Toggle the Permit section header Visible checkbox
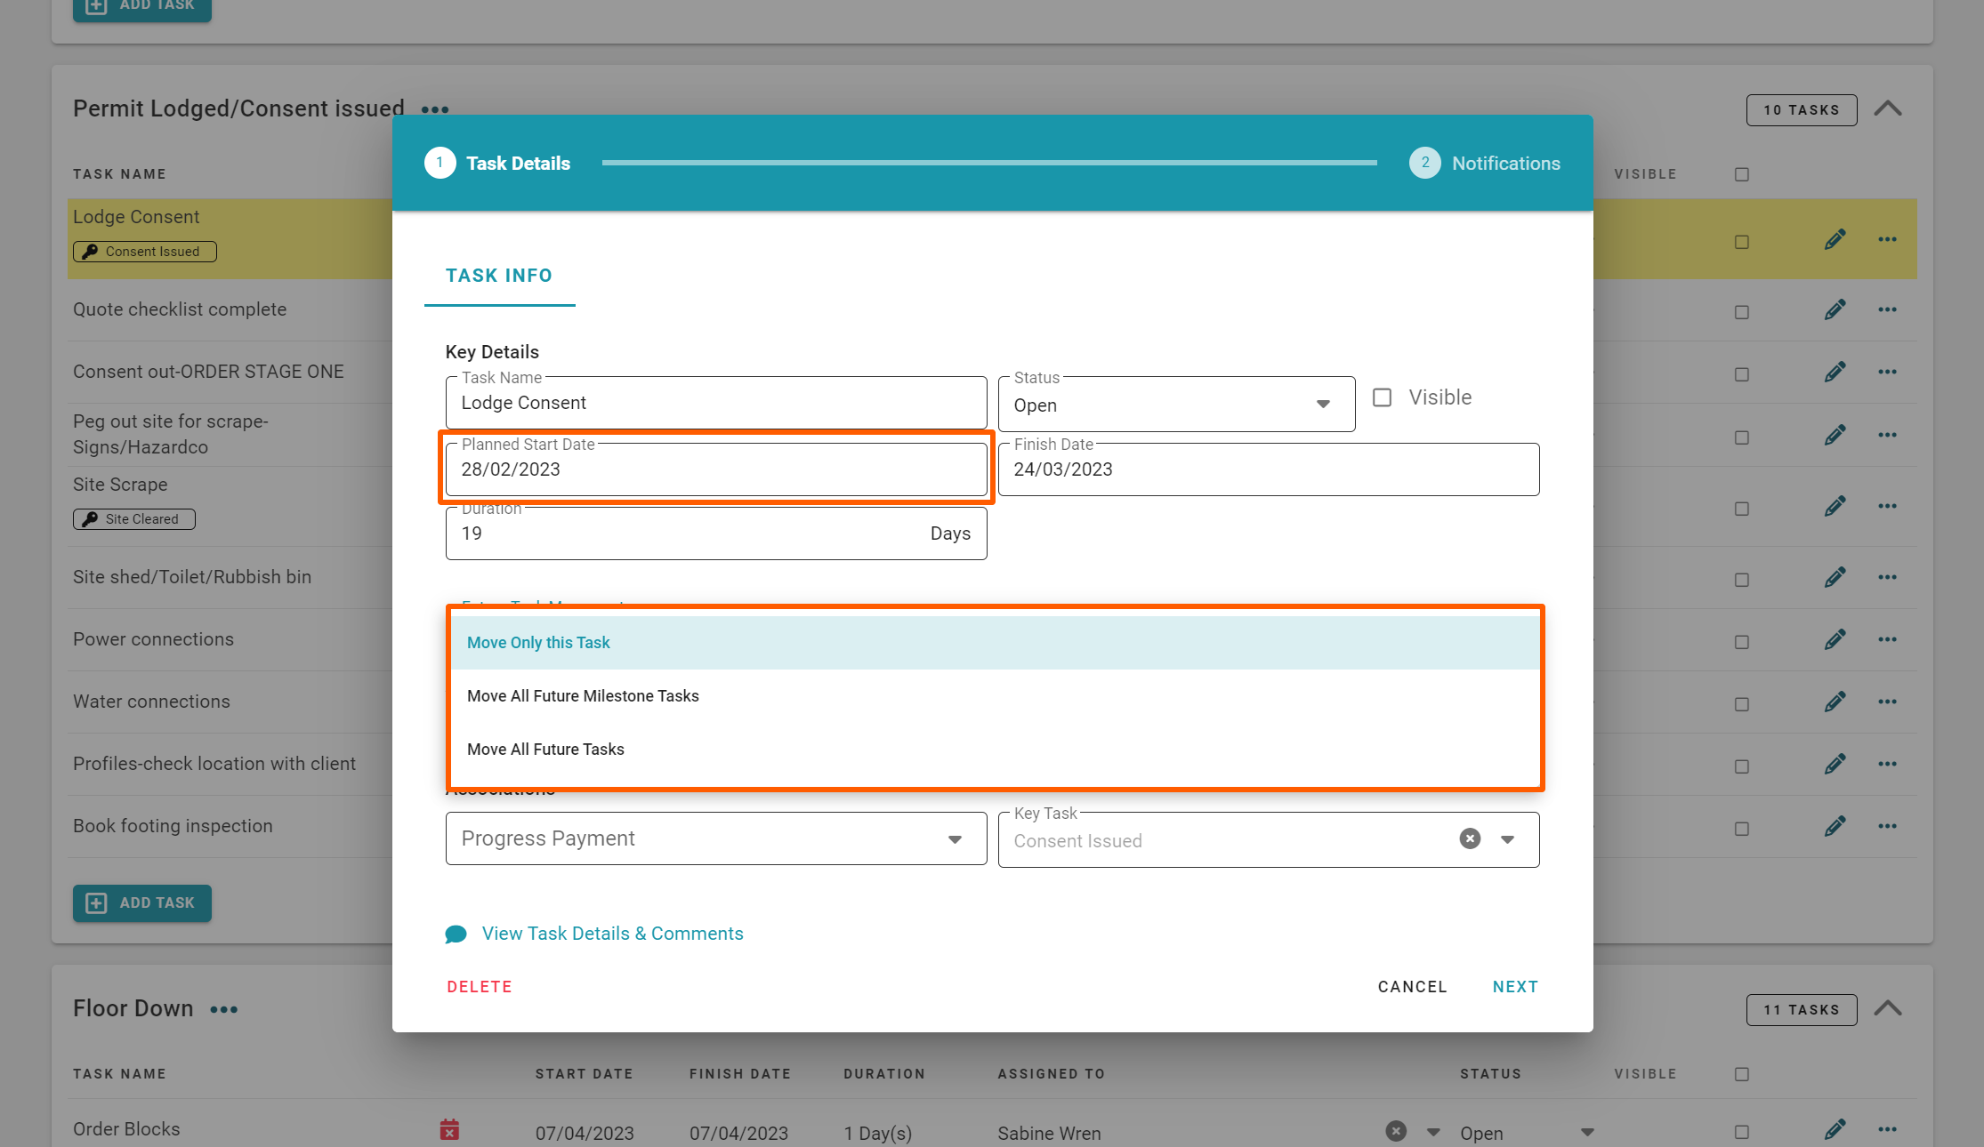The width and height of the screenshot is (1984, 1147). tap(1742, 174)
